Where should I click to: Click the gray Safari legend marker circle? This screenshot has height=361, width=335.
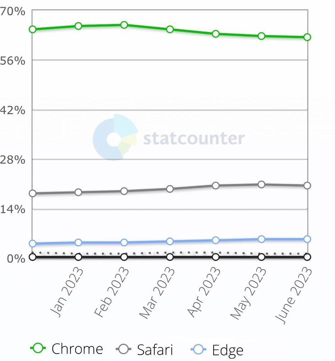[x=124, y=349]
